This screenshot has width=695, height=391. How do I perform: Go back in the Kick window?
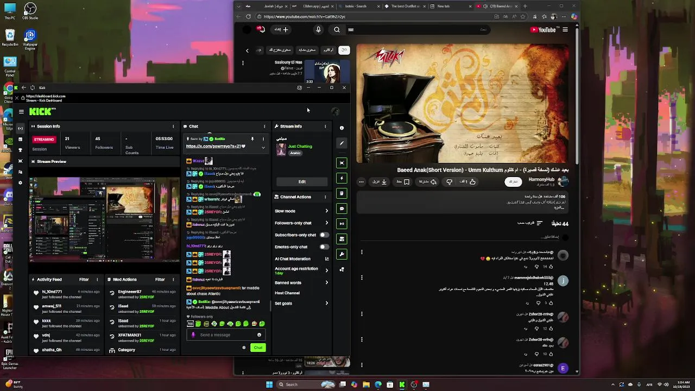tap(23, 87)
